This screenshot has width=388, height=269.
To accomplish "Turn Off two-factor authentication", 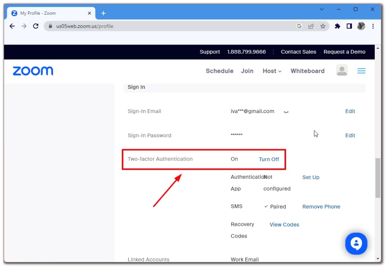I will [269, 159].
